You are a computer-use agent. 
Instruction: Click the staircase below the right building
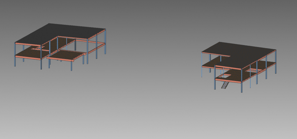tap(225, 85)
